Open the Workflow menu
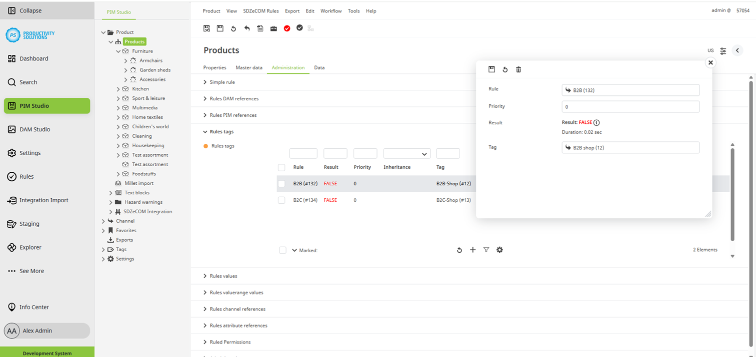This screenshot has width=756, height=357. [330, 11]
